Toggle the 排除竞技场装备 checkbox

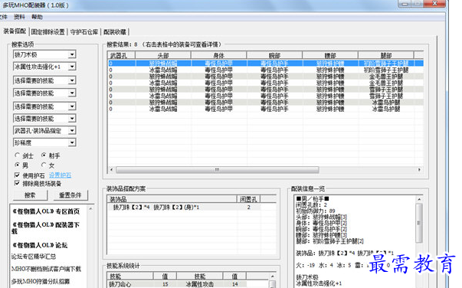pyautogui.click(x=17, y=184)
